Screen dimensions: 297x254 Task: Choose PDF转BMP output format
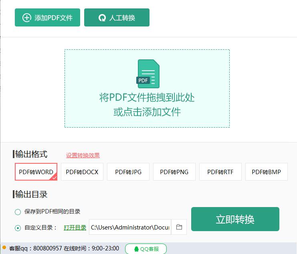pos(267,172)
